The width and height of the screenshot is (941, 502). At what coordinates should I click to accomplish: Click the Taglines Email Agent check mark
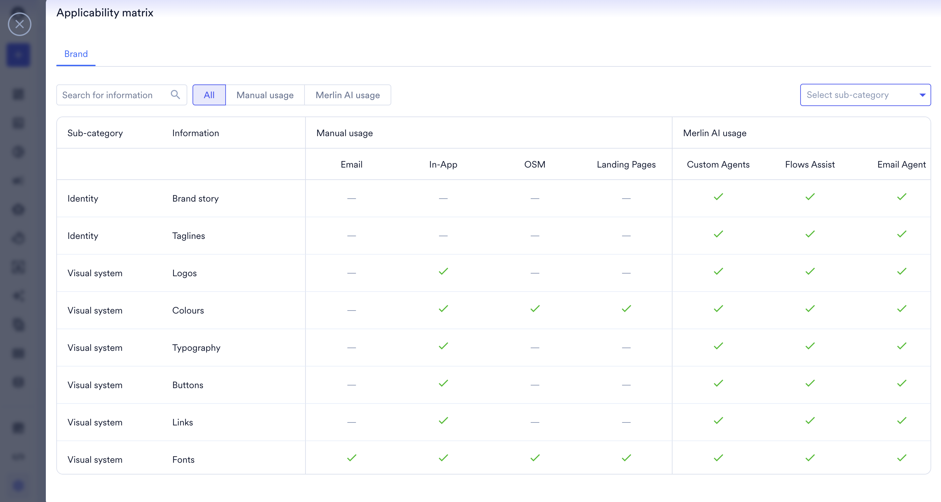tap(902, 234)
